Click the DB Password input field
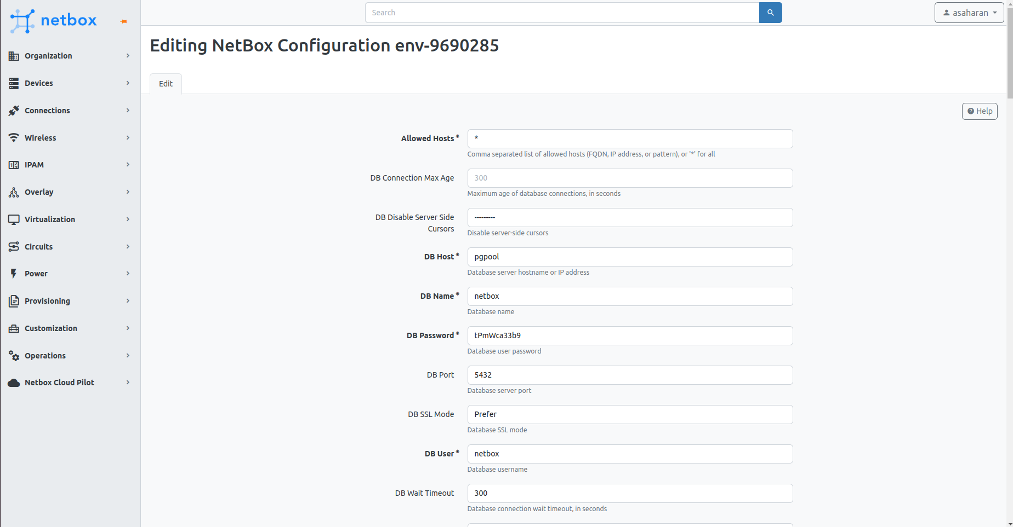The image size is (1013, 527). tap(630, 335)
